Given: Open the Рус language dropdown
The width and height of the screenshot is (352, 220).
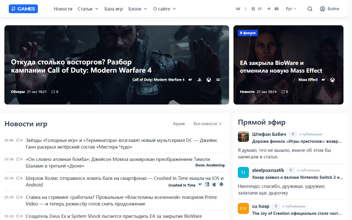Looking at the screenshot, I should point(291,9).
